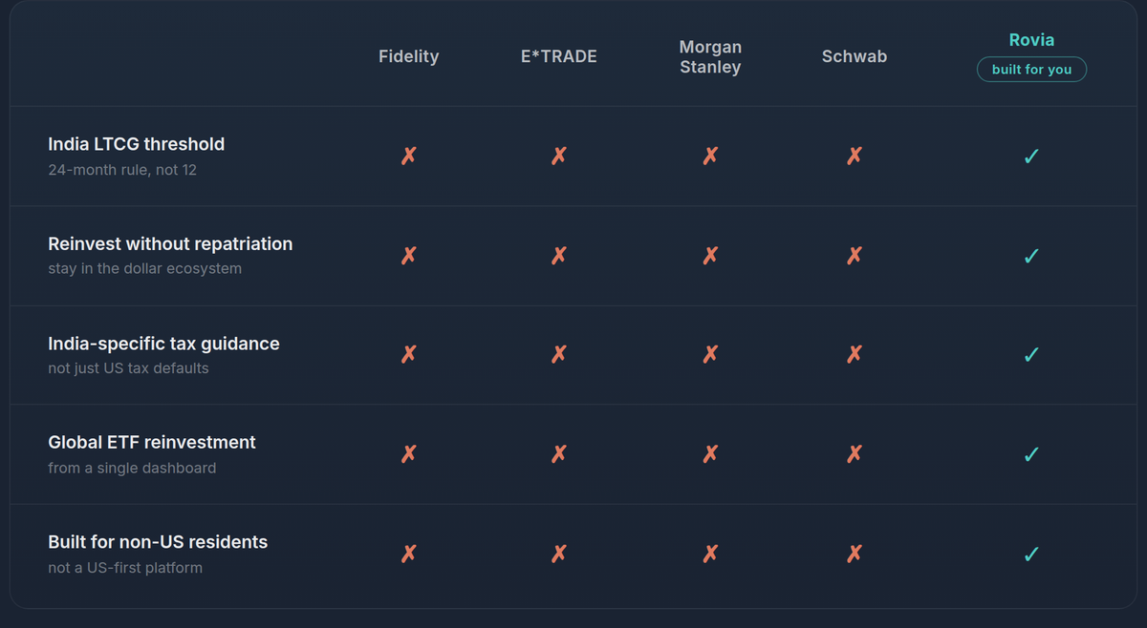
Task: Click Morgan Stanley cross for India LTCG threshold
Action: pos(710,156)
